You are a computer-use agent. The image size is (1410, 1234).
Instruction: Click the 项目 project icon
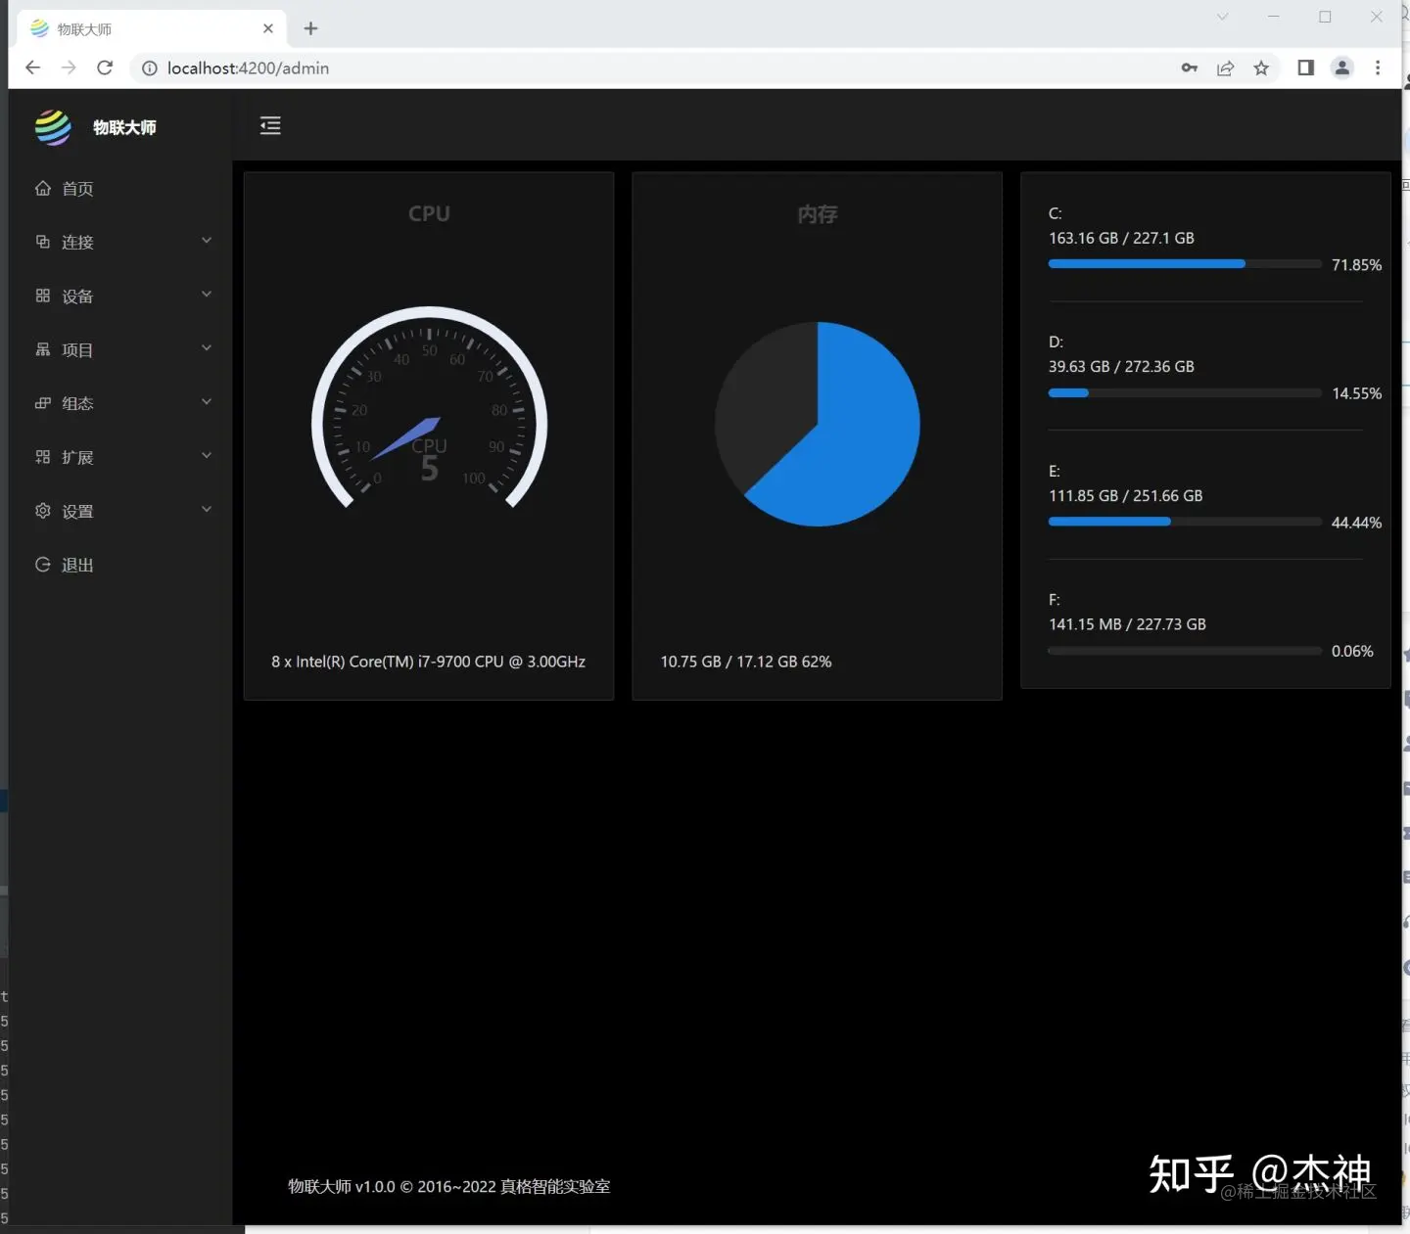[43, 349]
